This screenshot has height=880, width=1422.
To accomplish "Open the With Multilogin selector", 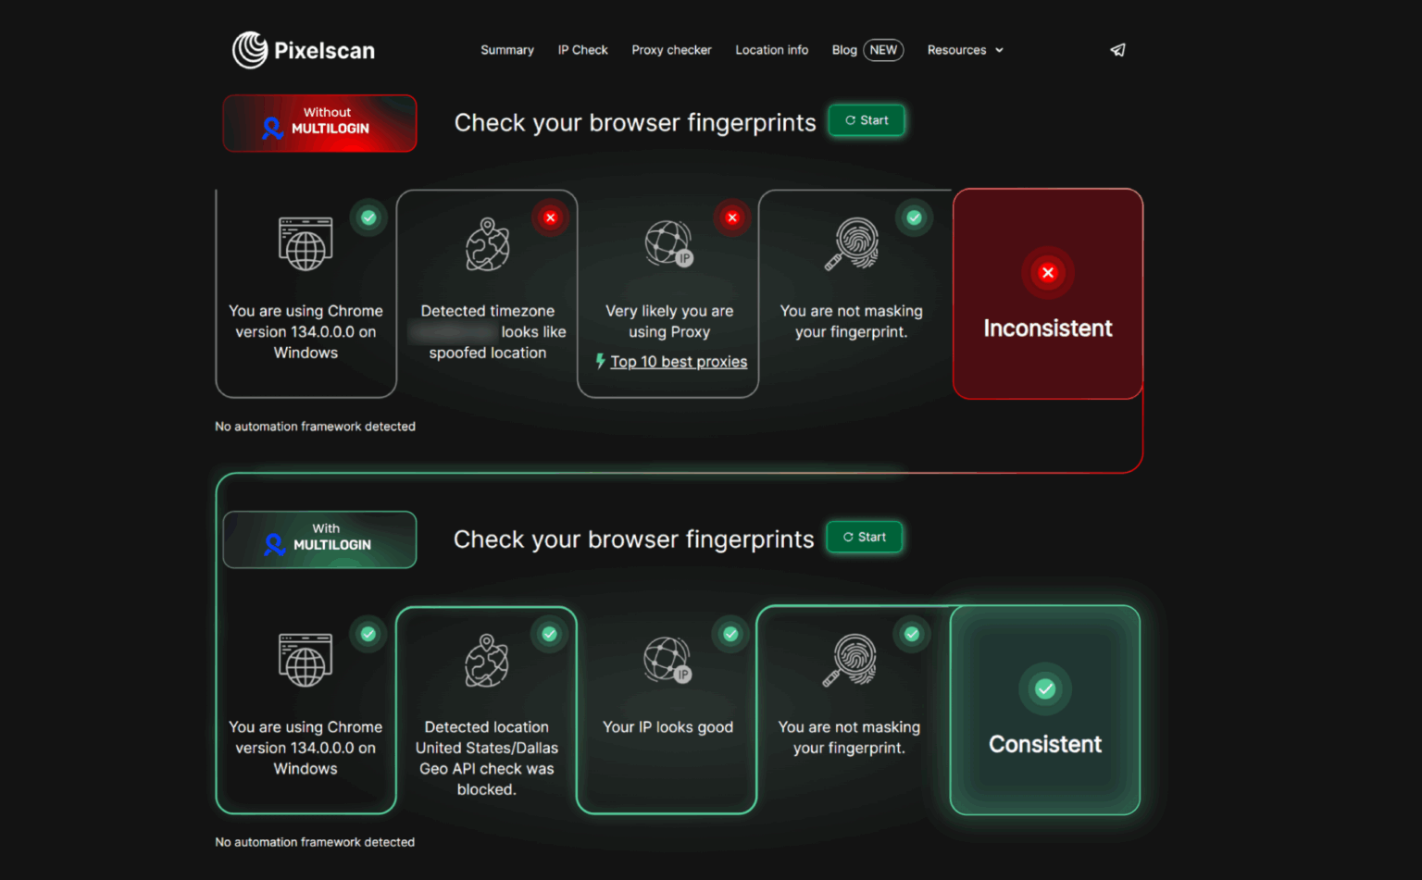I will point(319,539).
